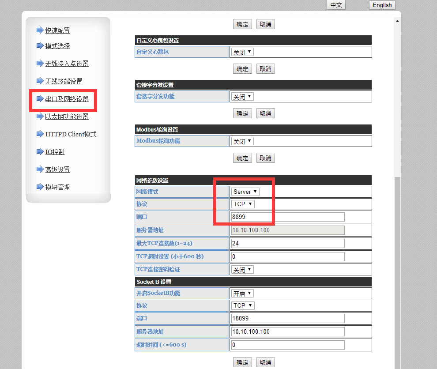The height and width of the screenshot is (369, 437).
Task: Open the TCP连接密码验证 dropdown
Action: pos(242,269)
